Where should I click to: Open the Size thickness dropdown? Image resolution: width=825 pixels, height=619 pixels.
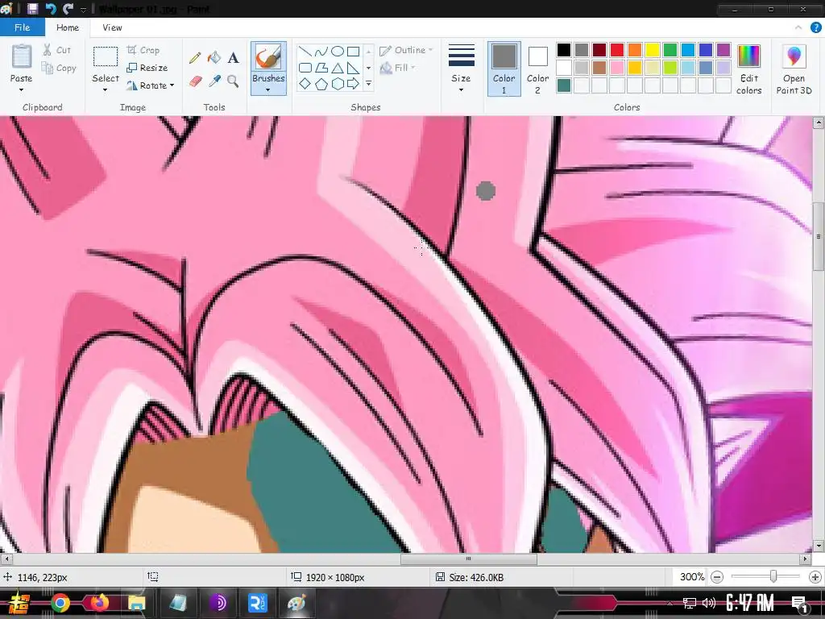tap(461, 69)
